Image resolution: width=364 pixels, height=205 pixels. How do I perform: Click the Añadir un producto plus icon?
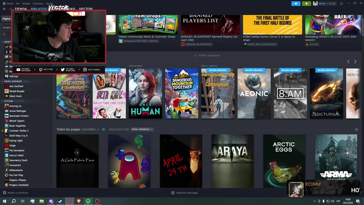[x=4, y=193]
